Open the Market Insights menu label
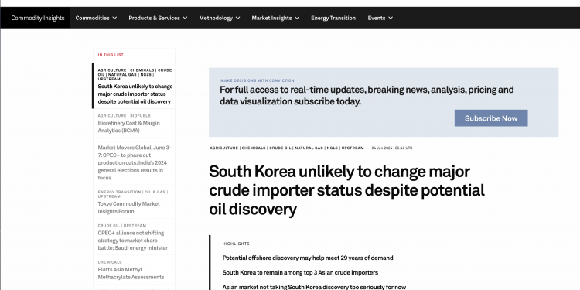The height and width of the screenshot is (290, 580). coord(271,18)
